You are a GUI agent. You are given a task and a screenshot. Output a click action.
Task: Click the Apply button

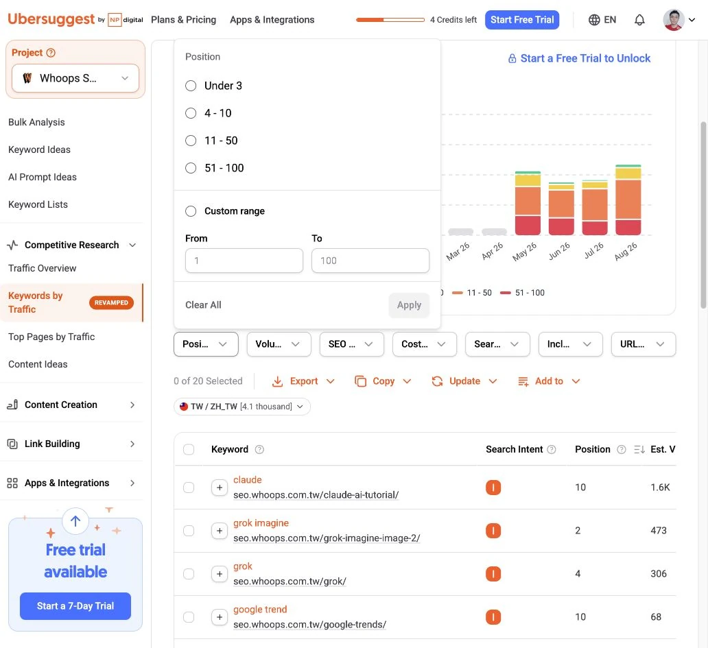coord(409,306)
